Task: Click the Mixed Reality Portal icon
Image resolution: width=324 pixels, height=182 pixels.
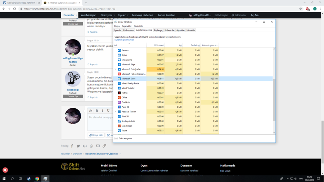Action: tap(119, 84)
